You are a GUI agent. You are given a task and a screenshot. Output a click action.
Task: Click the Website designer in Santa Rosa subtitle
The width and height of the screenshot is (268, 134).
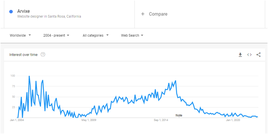coord(49,17)
